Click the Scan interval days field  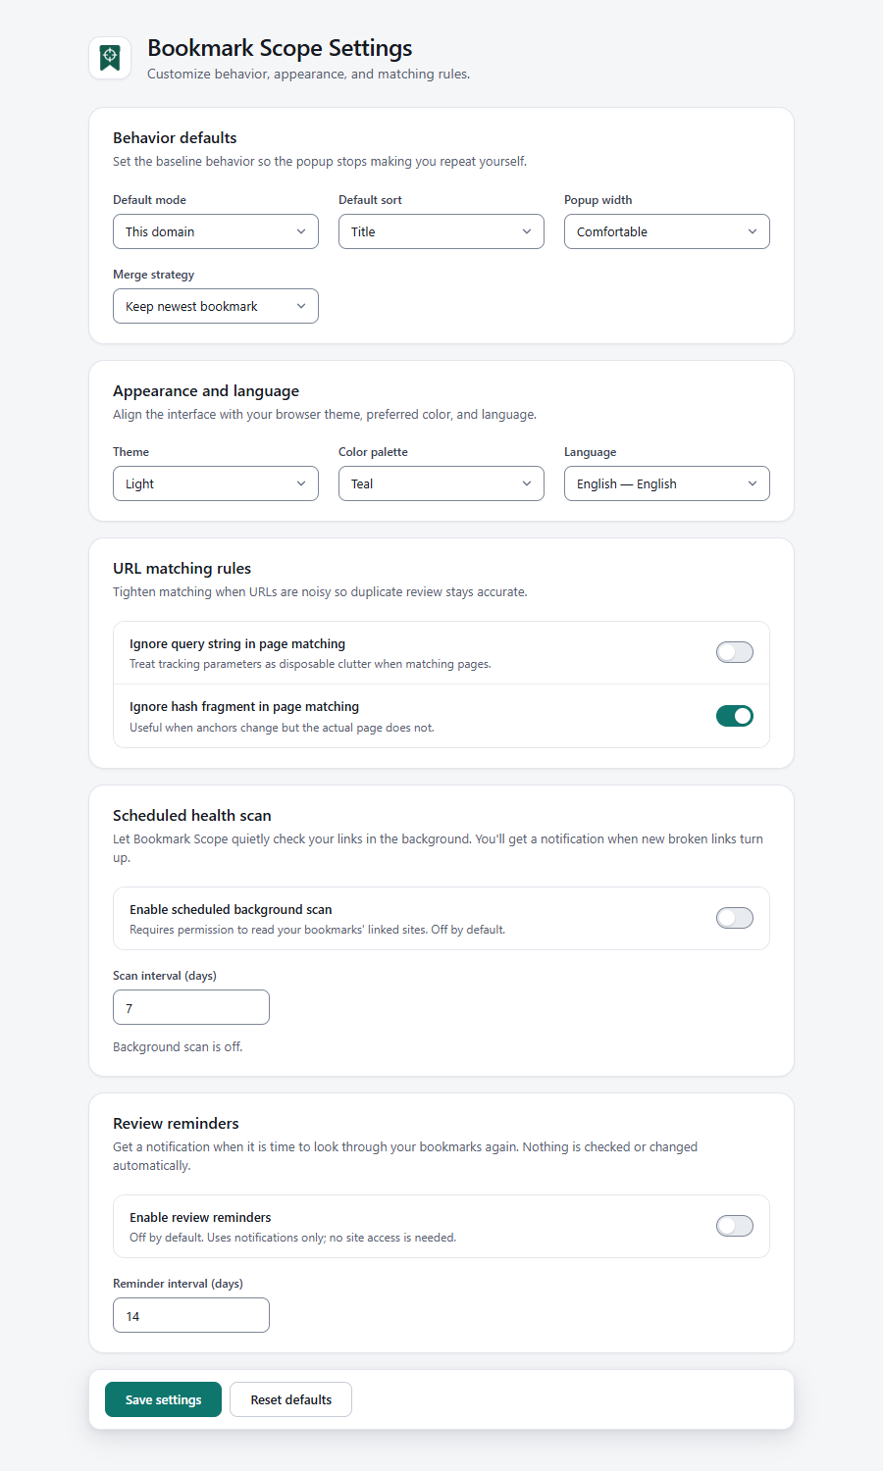191,1007
